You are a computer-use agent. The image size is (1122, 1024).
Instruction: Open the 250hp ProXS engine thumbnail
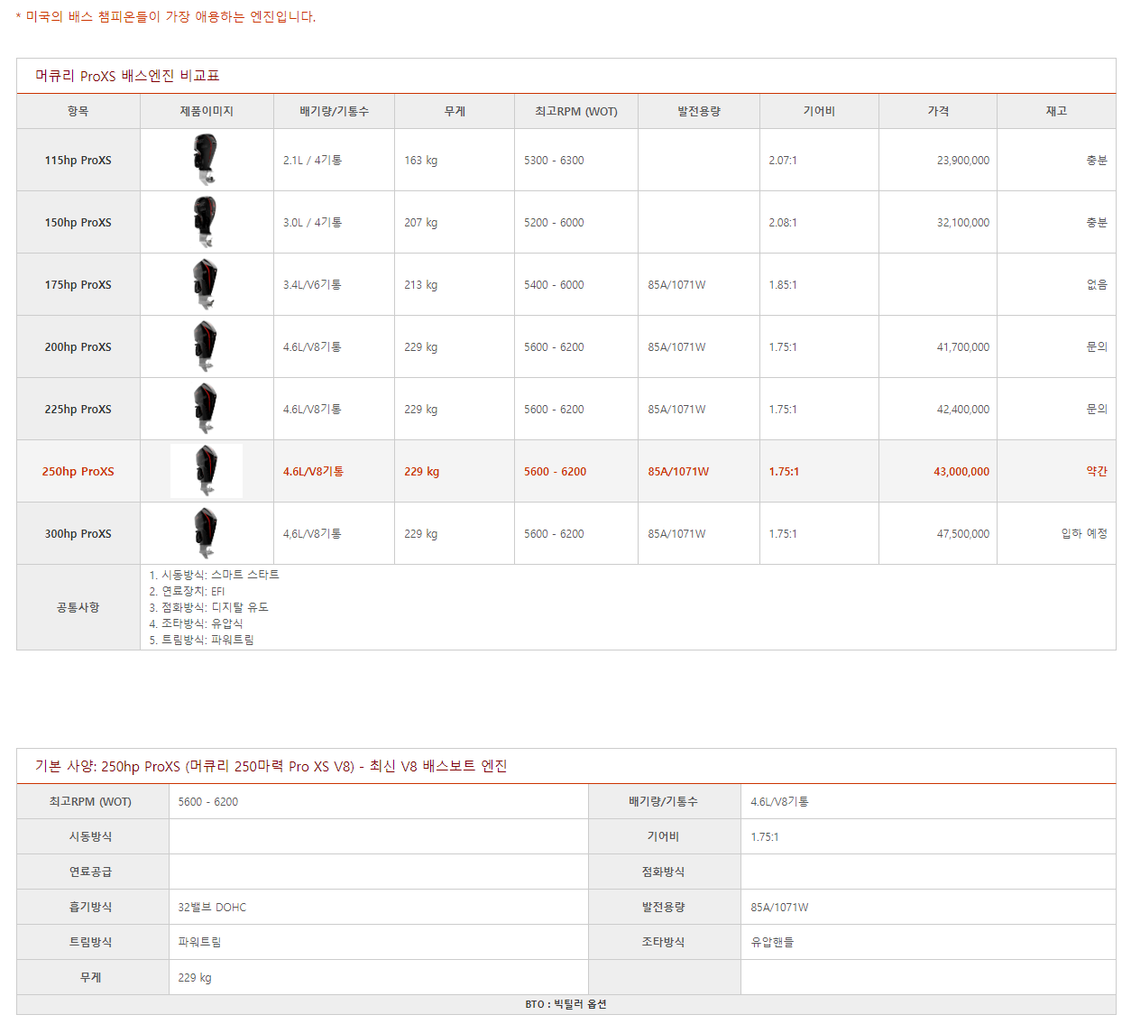[x=207, y=471]
